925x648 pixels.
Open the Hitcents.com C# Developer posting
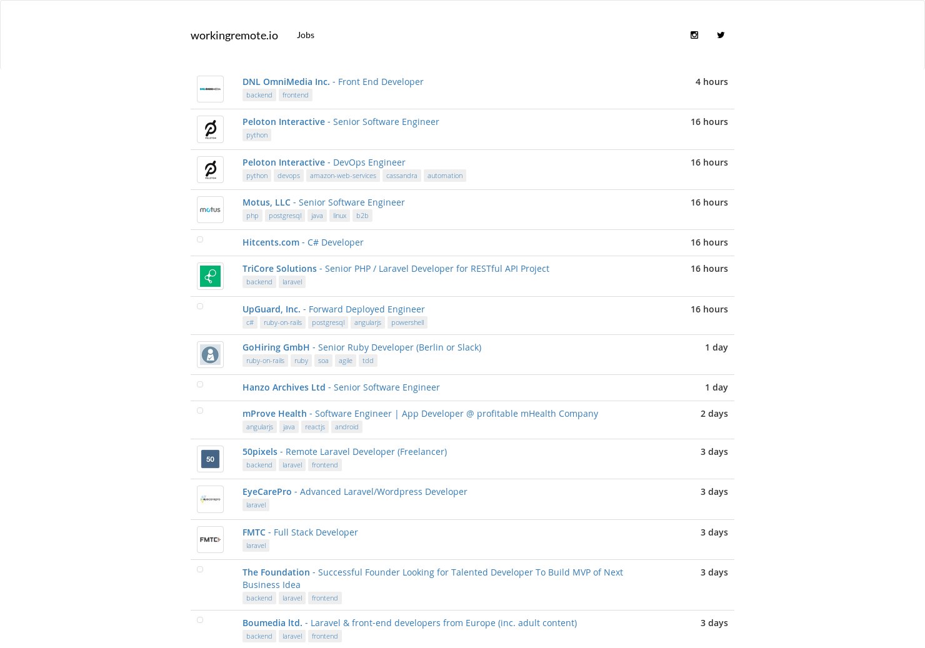(303, 242)
